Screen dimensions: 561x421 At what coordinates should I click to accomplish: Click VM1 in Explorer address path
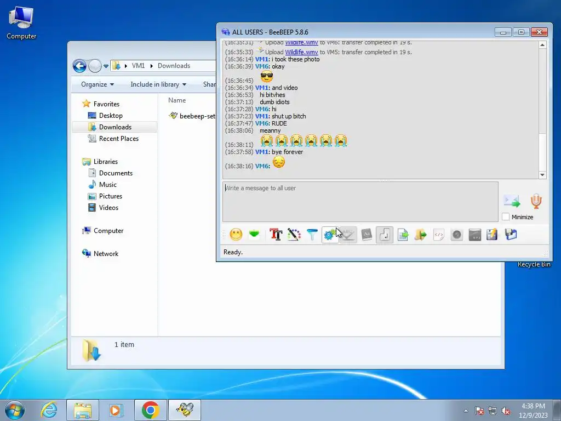[138, 66]
